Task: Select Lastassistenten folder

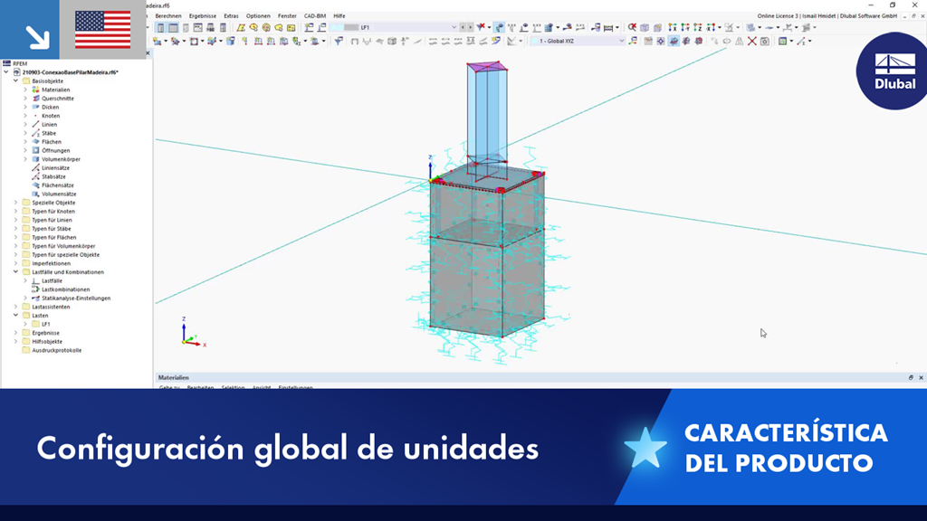Action: [x=51, y=307]
